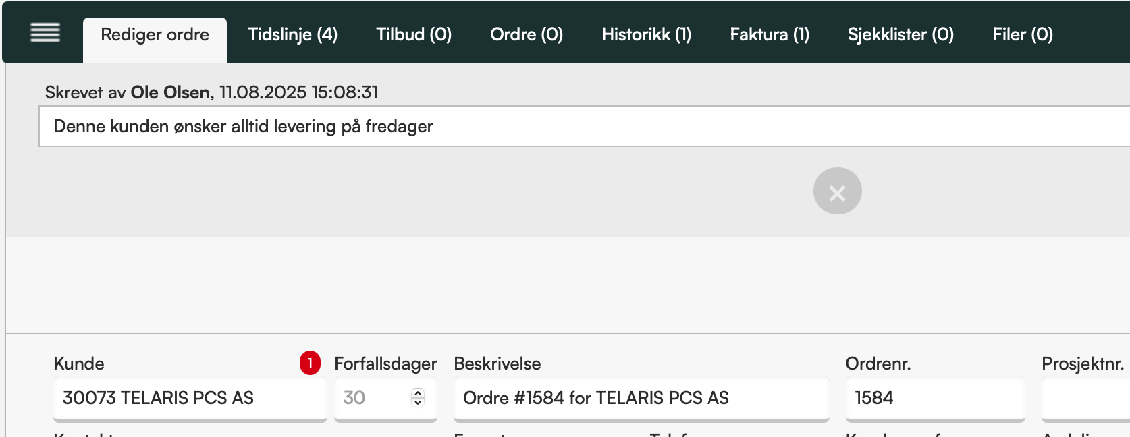Open the Tilbud (0) tab
This screenshot has height=437, width=1130.
pos(414,34)
